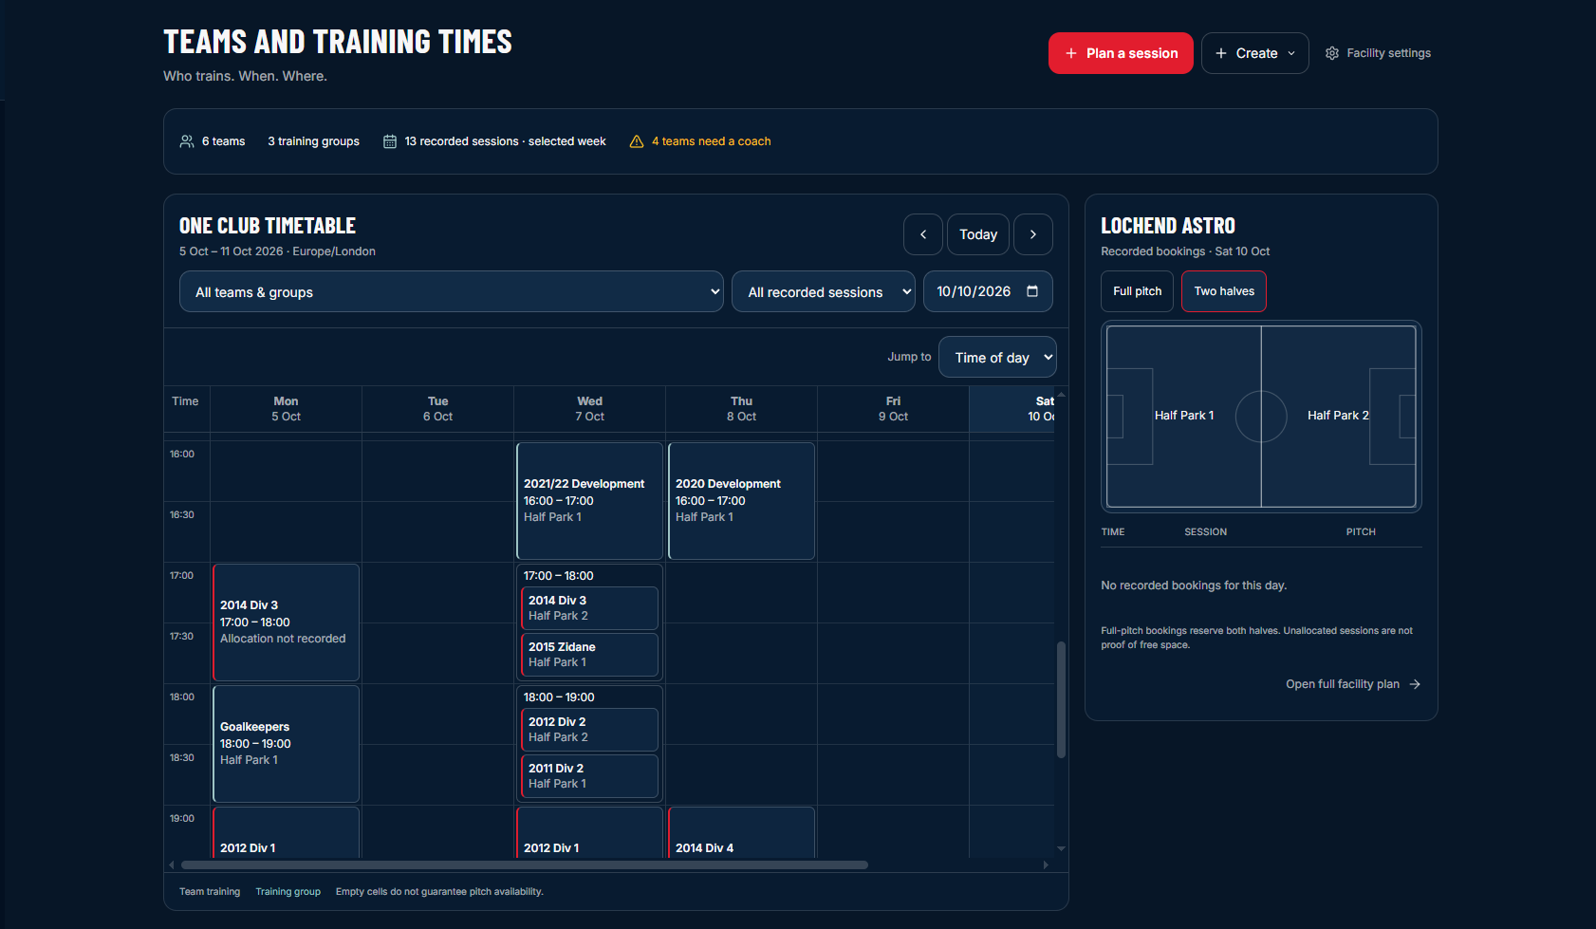Open 2015 Zidane session card

589,655
